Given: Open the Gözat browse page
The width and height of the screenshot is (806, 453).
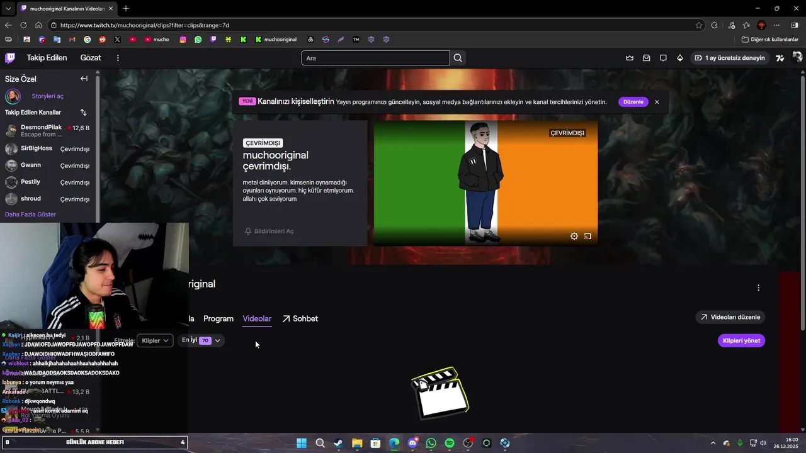Looking at the screenshot, I should pos(91,58).
